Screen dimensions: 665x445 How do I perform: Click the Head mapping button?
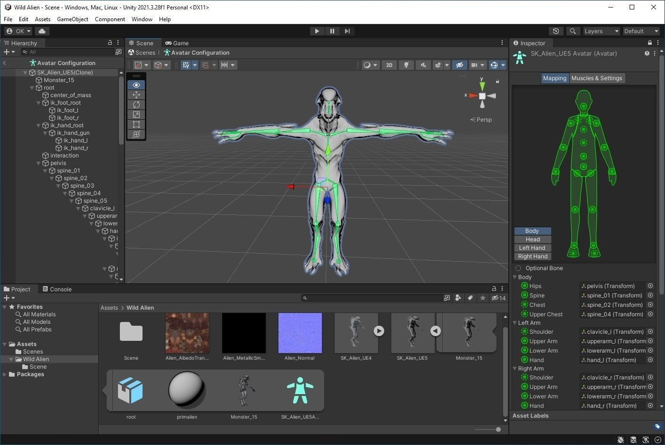pos(533,239)
